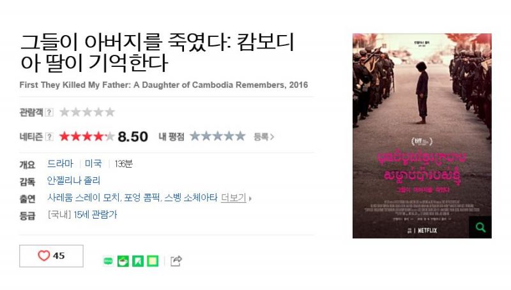Share to Naver Blog via green blog icon
This screenshot has height=290, width=511.
[x=108, y=261]
